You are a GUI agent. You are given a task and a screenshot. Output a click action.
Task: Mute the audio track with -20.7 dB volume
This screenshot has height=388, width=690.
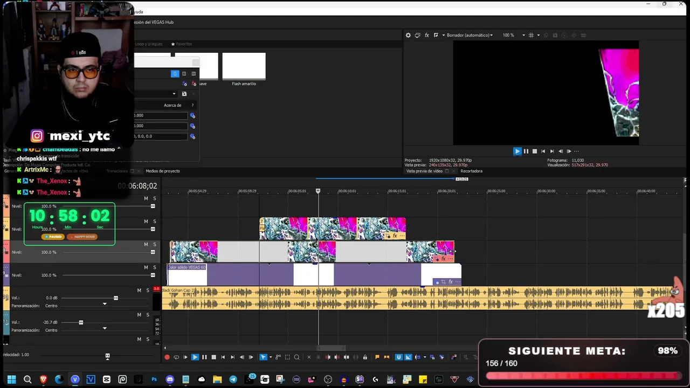[139, 315]
